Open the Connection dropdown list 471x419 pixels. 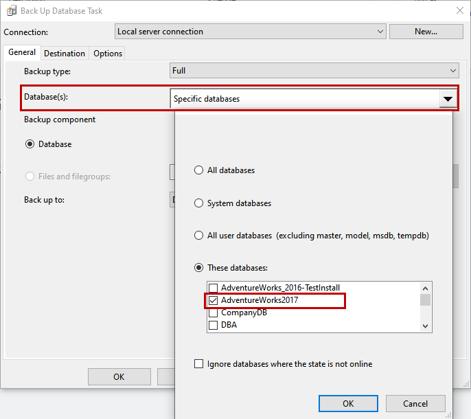point(381,32)
